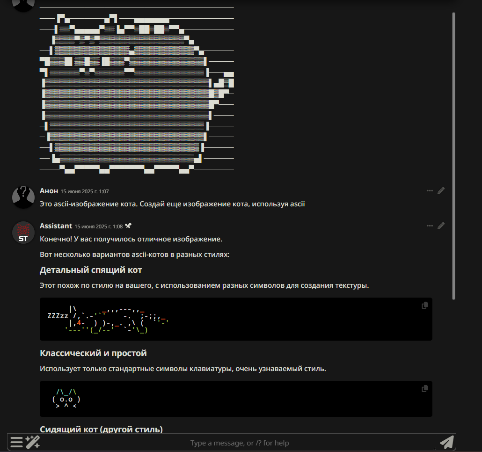The height and width of the screenshot is (452, 482).
Task: Click the chat scrollbar thumb
Action: click(454, 156)
